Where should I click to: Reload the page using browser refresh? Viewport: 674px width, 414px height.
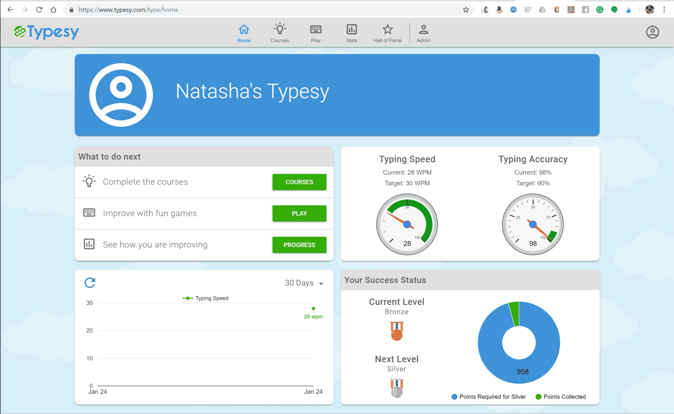pos(39,10)
